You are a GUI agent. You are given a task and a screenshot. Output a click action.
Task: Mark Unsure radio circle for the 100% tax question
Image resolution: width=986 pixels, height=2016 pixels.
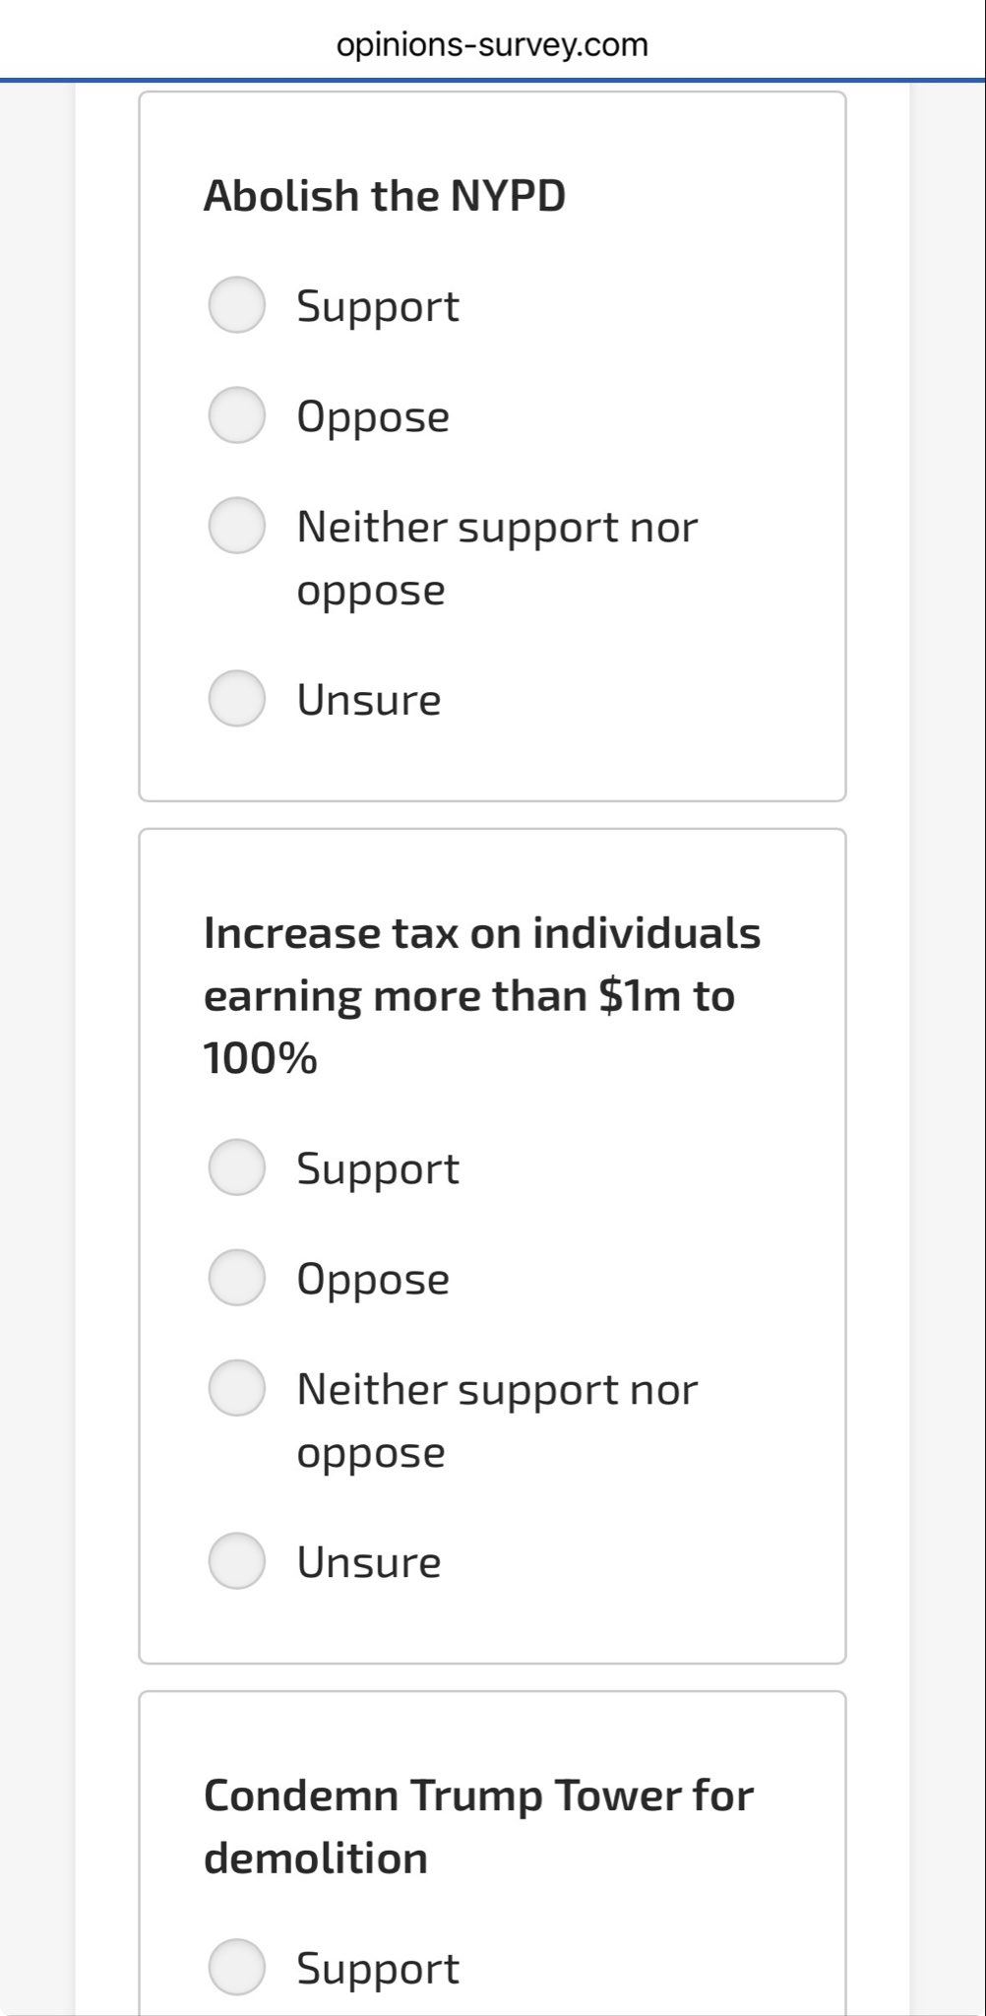237,1561
